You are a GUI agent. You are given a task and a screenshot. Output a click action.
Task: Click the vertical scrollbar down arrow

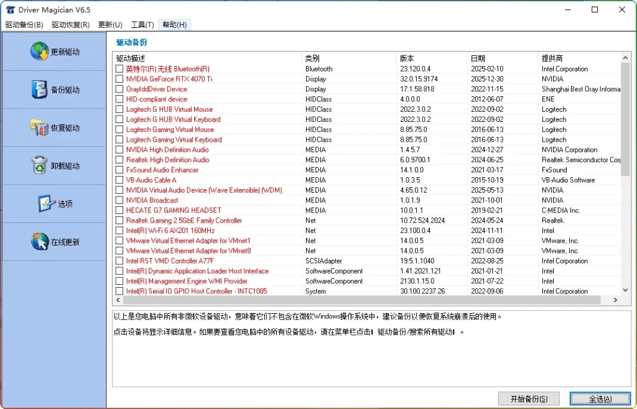[626, 290]
